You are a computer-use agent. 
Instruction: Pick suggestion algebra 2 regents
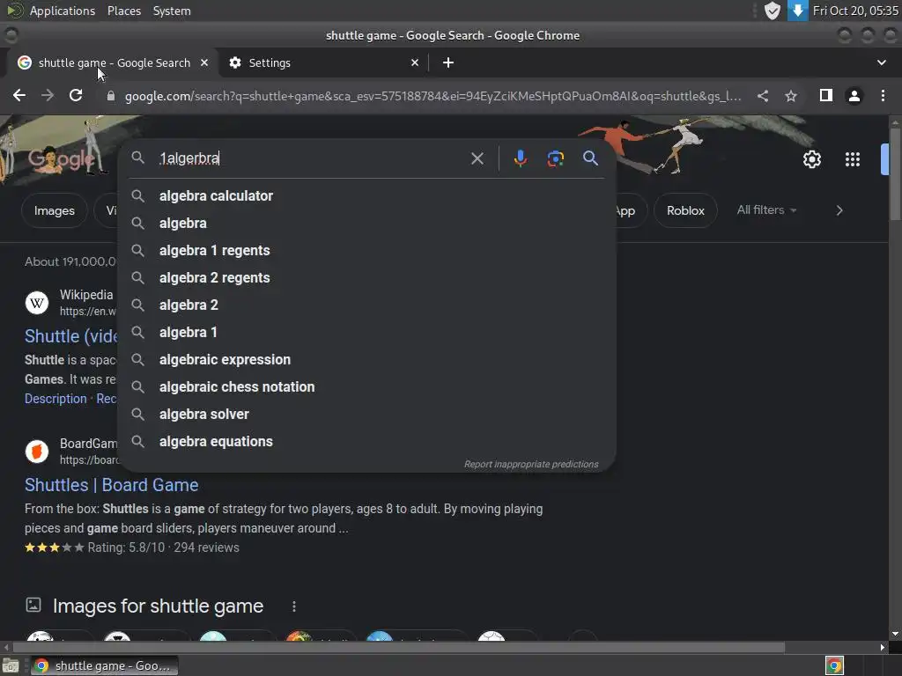pos(367,277)
